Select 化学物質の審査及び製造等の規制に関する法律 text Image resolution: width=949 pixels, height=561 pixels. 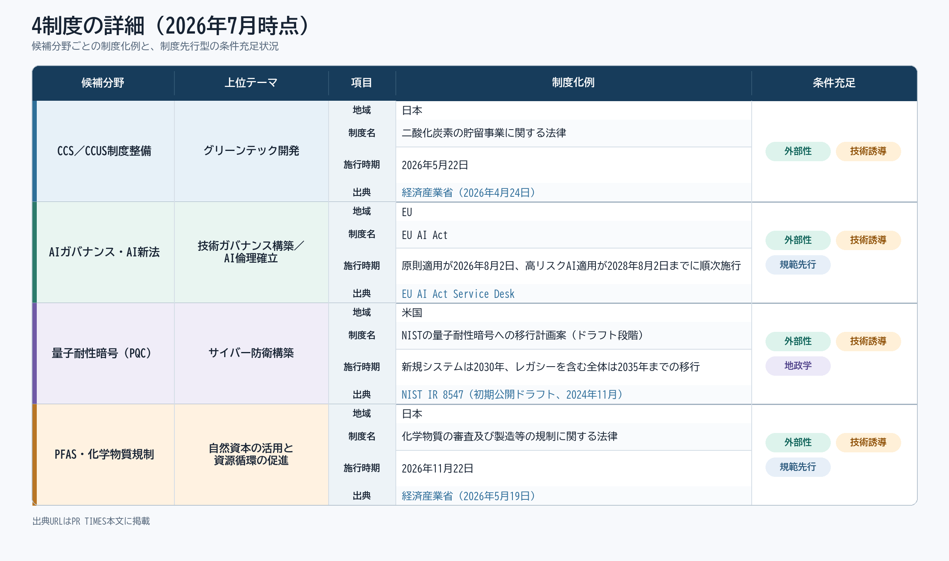pyautogui.click(x=509, y=437)
